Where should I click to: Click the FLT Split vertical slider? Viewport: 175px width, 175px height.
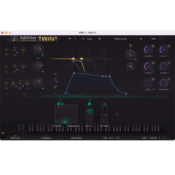(105, 114)
